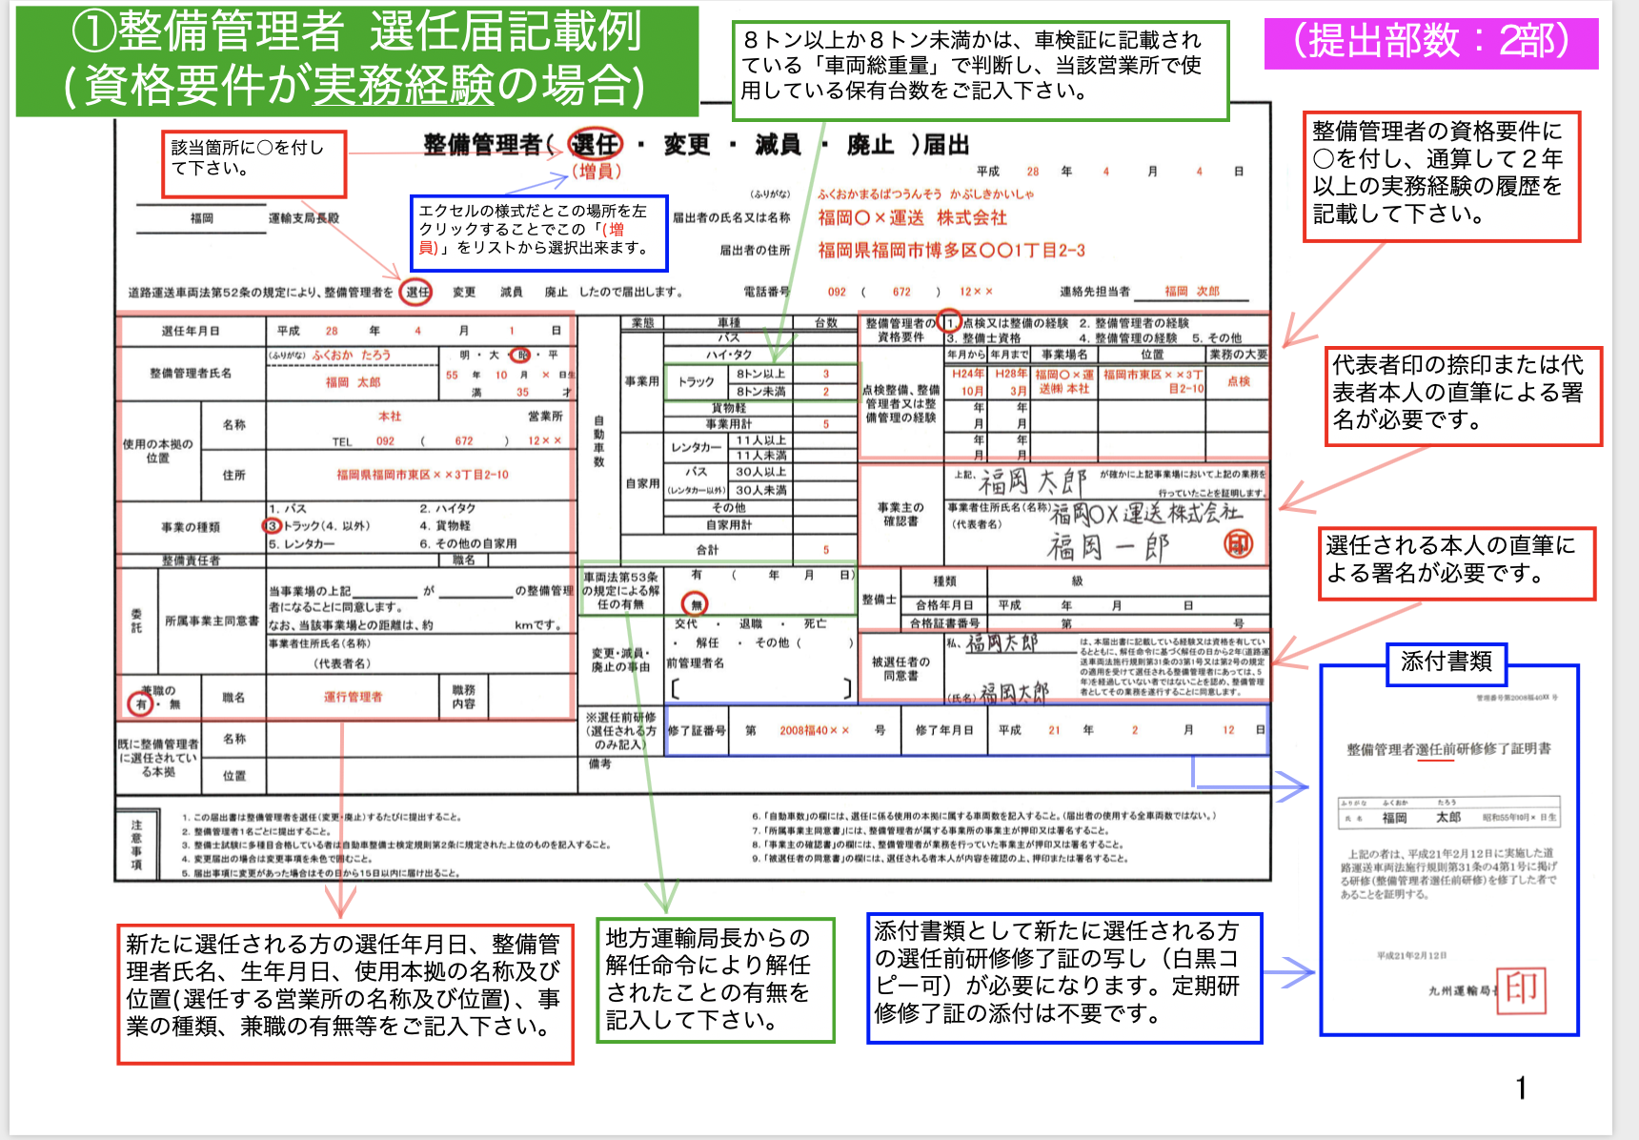Click the 整備士 label cell
1639x1140 pixels.
click(880, 599)
